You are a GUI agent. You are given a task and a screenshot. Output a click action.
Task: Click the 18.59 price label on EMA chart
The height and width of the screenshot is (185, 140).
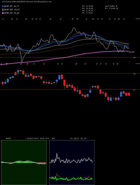point(132,52)
